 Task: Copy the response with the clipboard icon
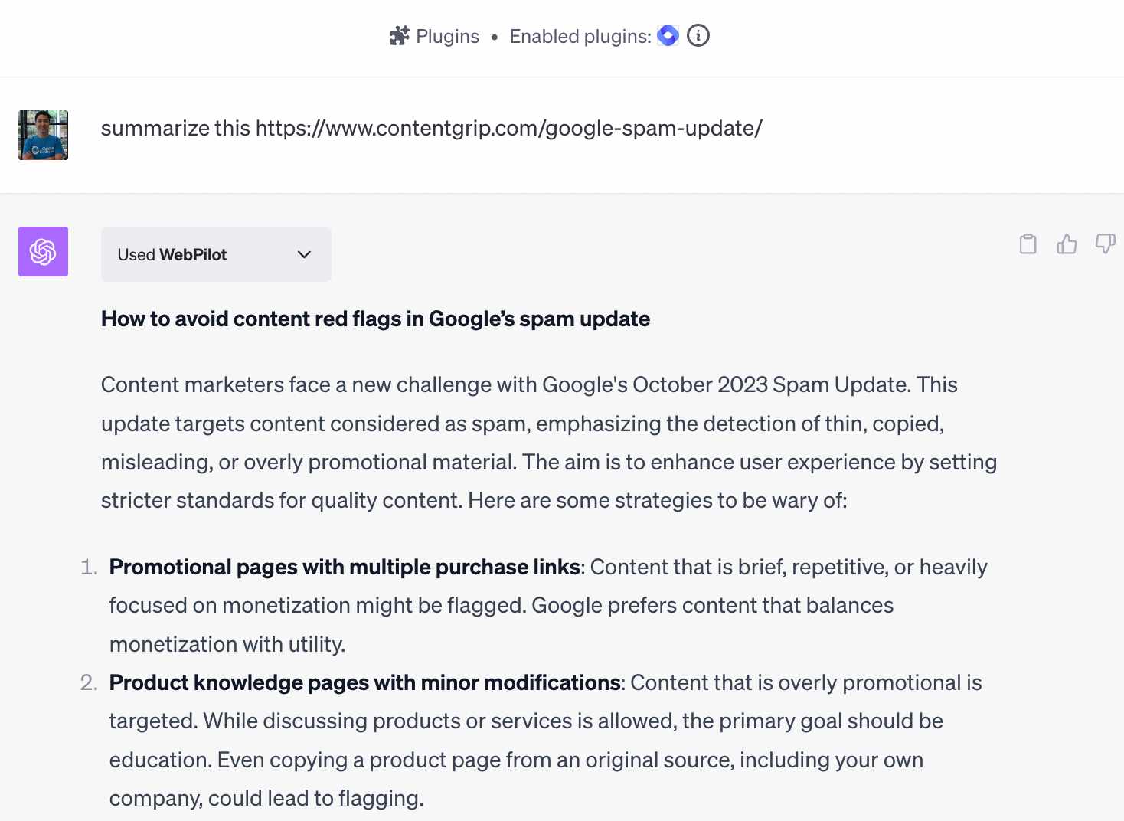[x=1028, y=244]
